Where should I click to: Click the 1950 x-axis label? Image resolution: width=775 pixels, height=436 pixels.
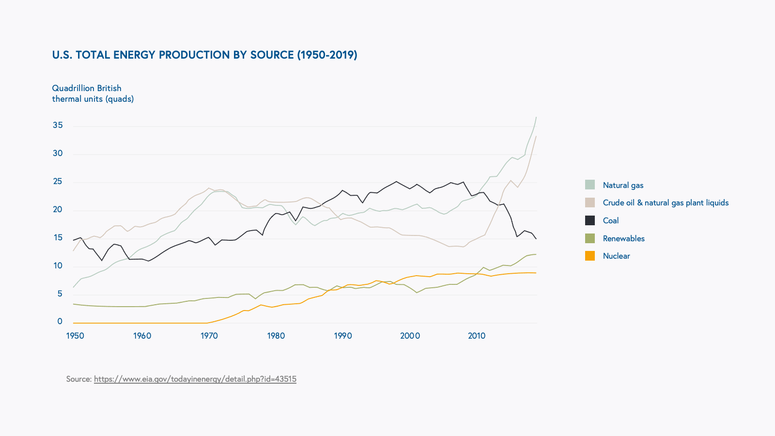tap(75, 336)
